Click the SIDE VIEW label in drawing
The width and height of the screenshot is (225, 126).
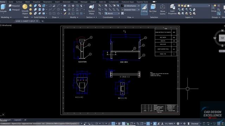pyautogui.click(x=124, y=62)
